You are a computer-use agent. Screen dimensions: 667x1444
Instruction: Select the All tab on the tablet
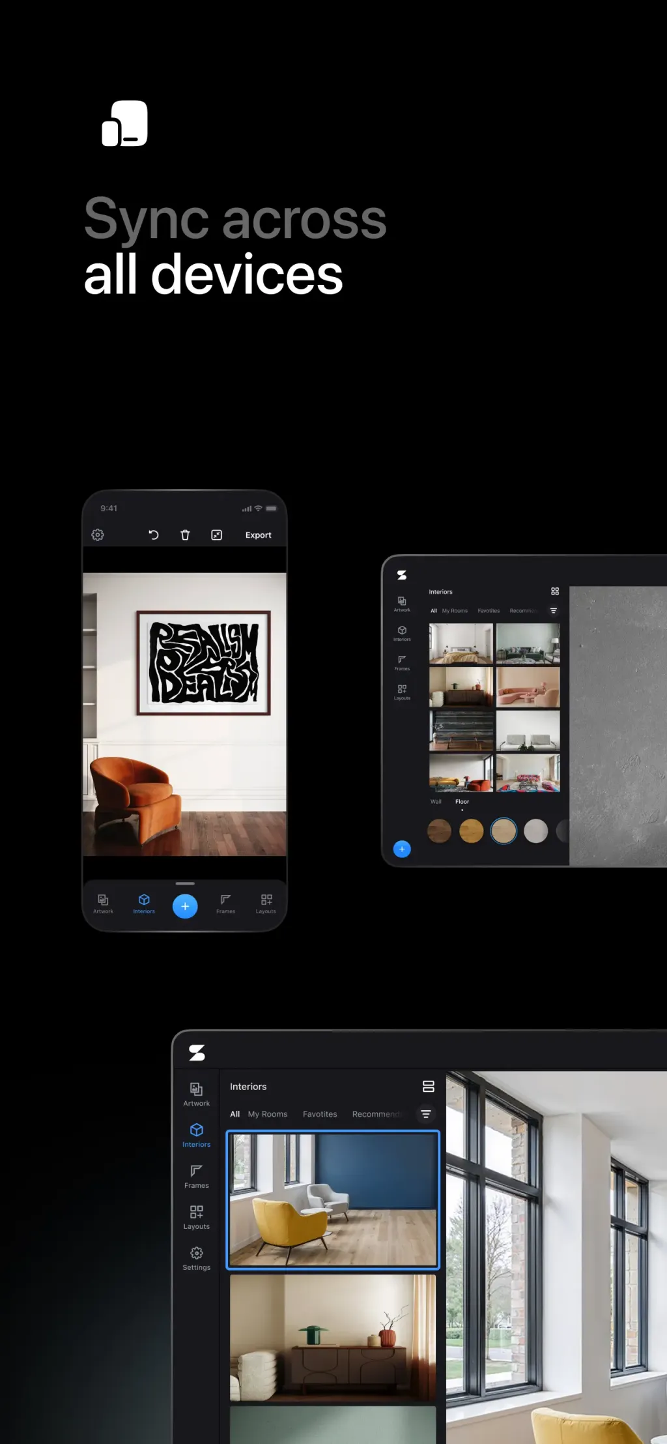[434, 611]
